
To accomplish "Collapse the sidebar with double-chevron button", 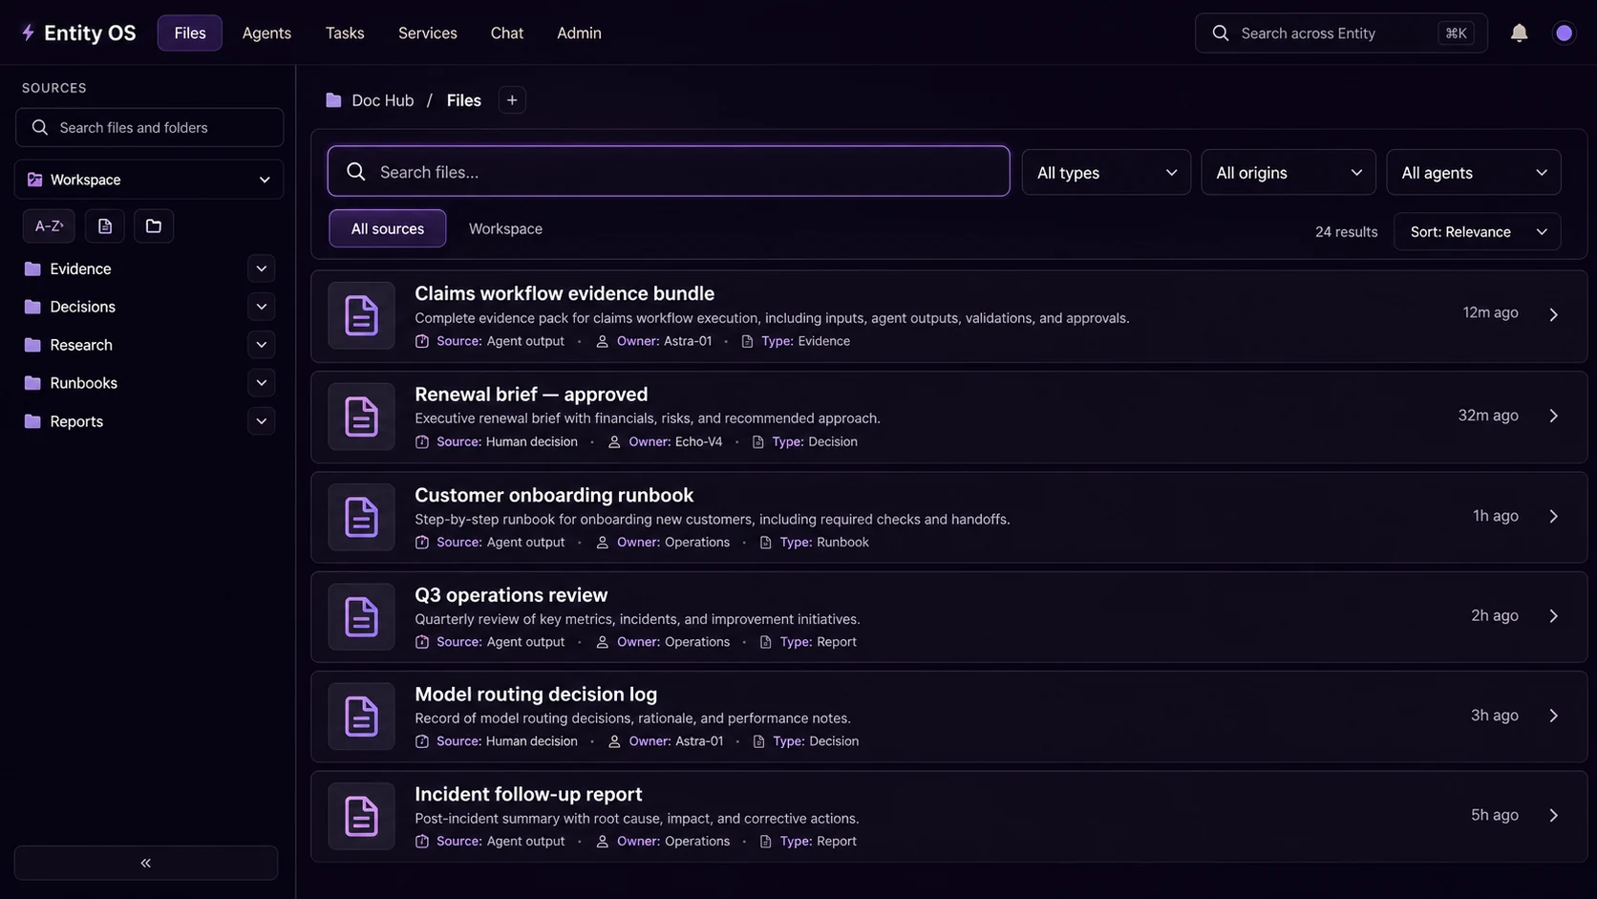I will [x=146, y=863].
